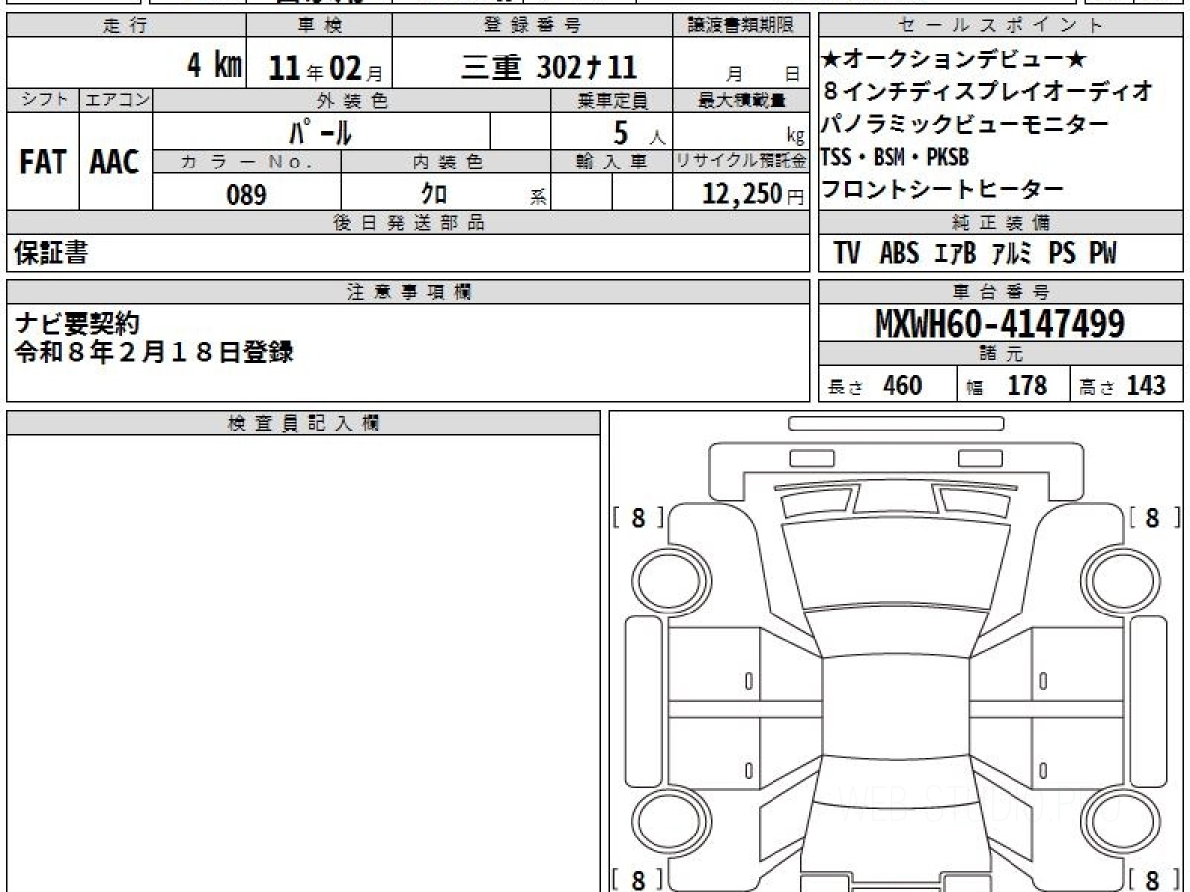Select the height value "143"
The height and width of the screenshot is (892, 1190).
coord(1145,386)
